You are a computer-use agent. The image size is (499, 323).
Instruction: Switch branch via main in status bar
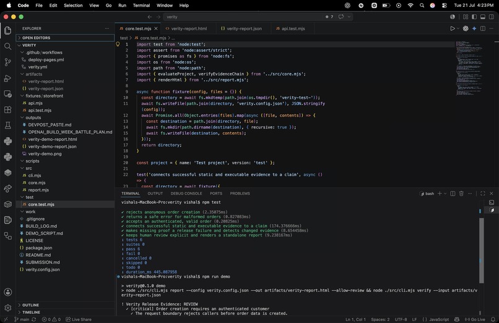[22, 319]
